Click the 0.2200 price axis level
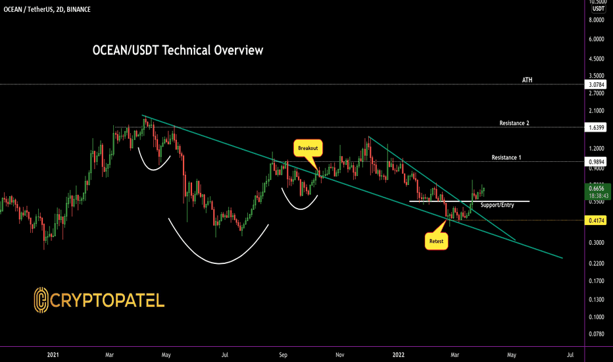This screenshot has width=613, height=362. tap(596, 263)
